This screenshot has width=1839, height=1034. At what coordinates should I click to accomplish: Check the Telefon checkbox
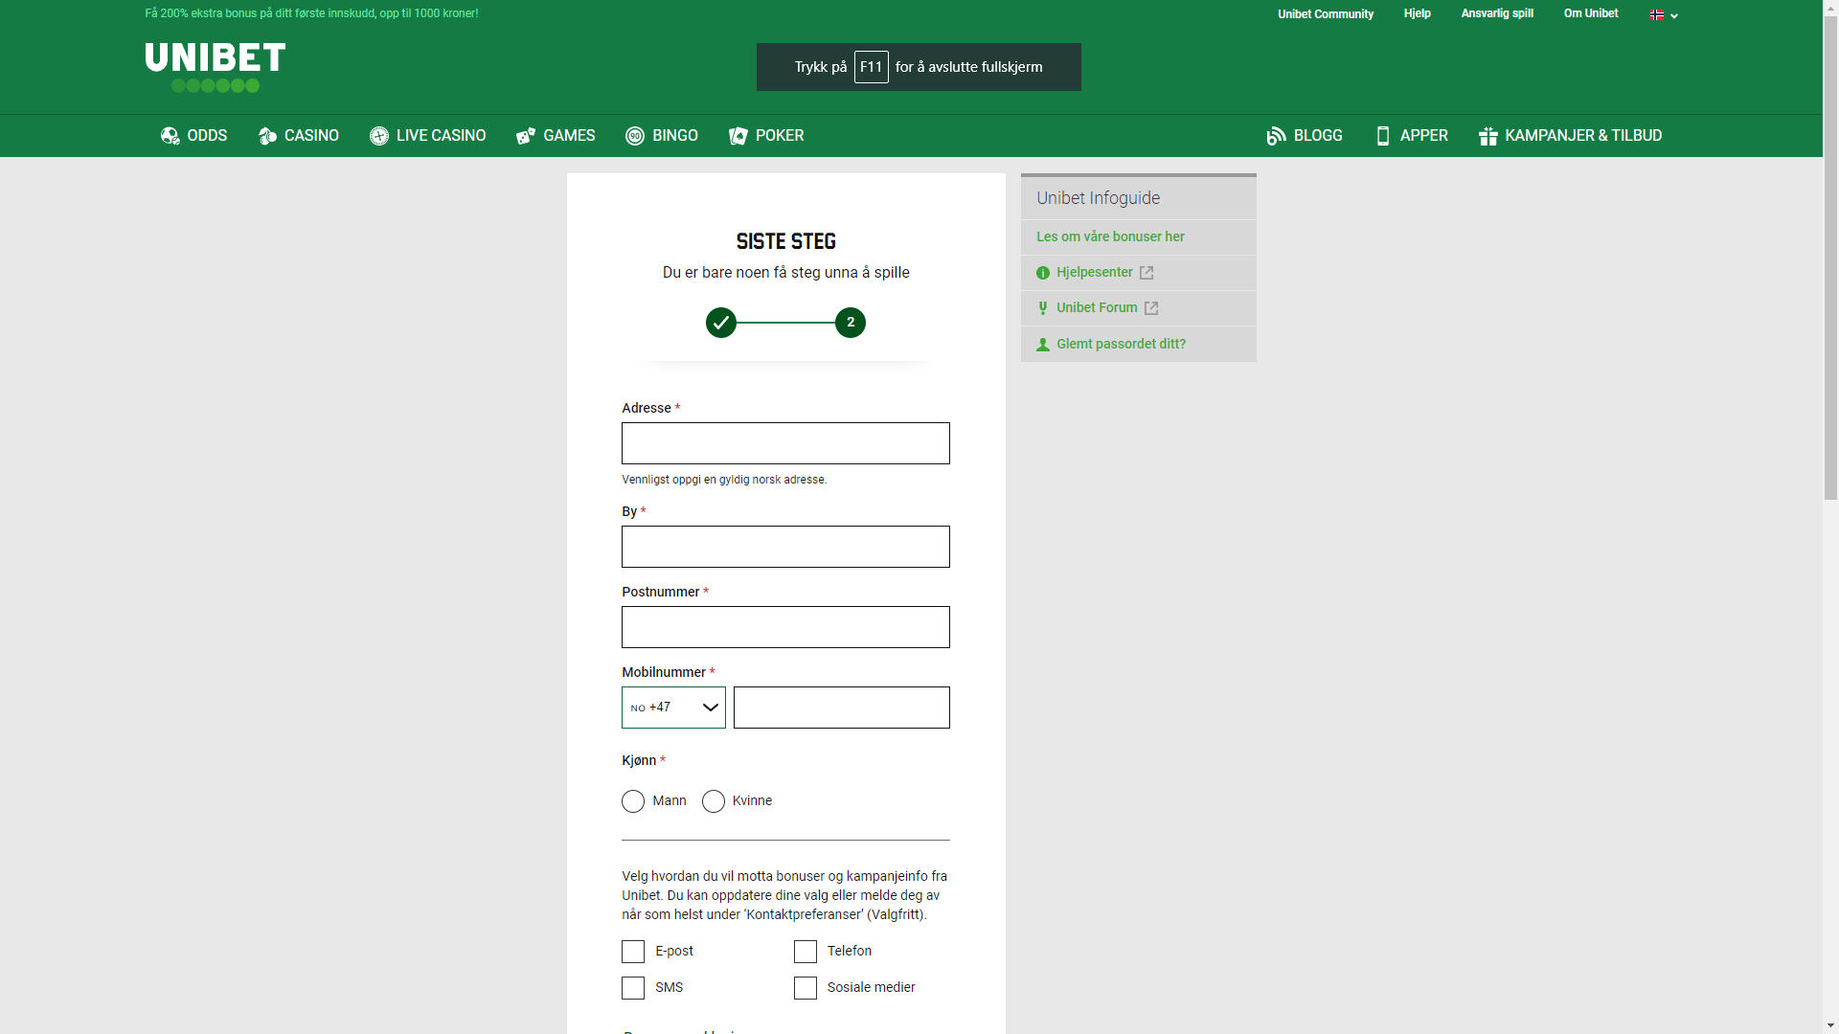pos(806,952)
